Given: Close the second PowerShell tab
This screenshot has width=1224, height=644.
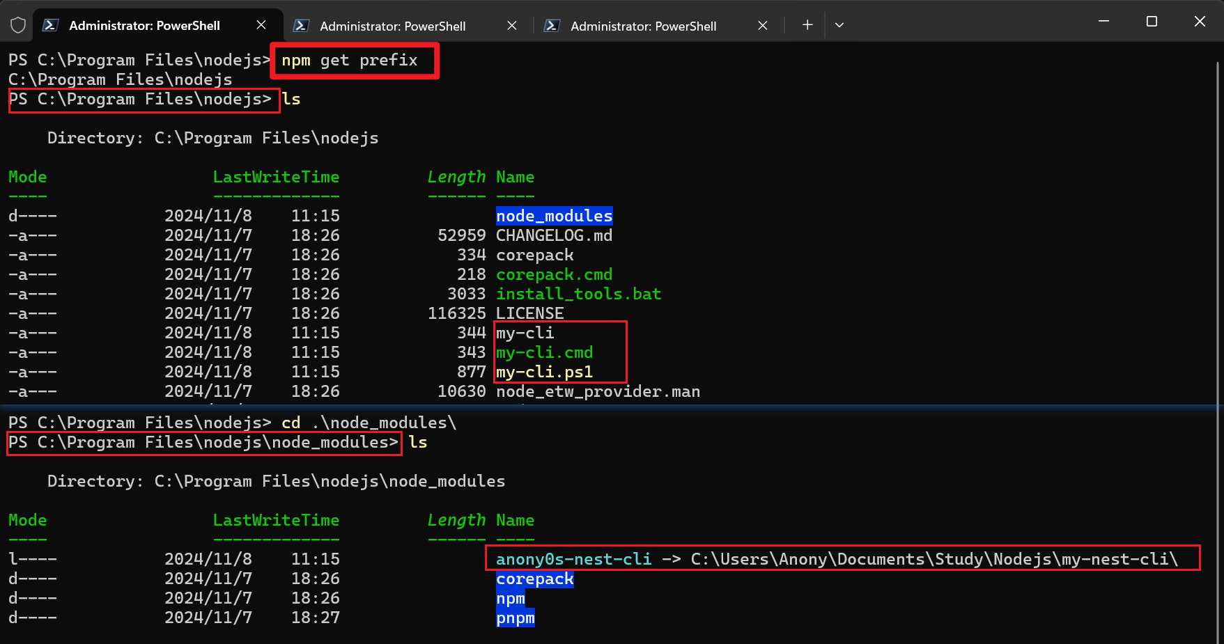Looking at the screenshot, I should point(512,26).
